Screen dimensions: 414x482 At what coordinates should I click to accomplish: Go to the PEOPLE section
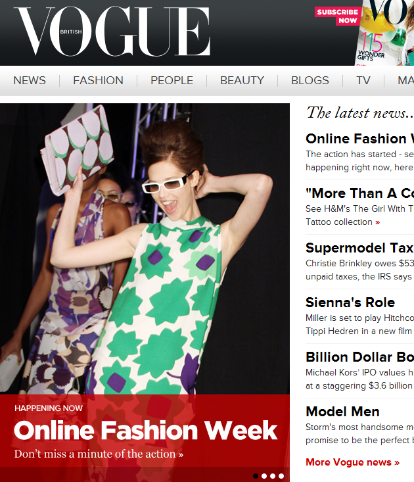(172, 80)
